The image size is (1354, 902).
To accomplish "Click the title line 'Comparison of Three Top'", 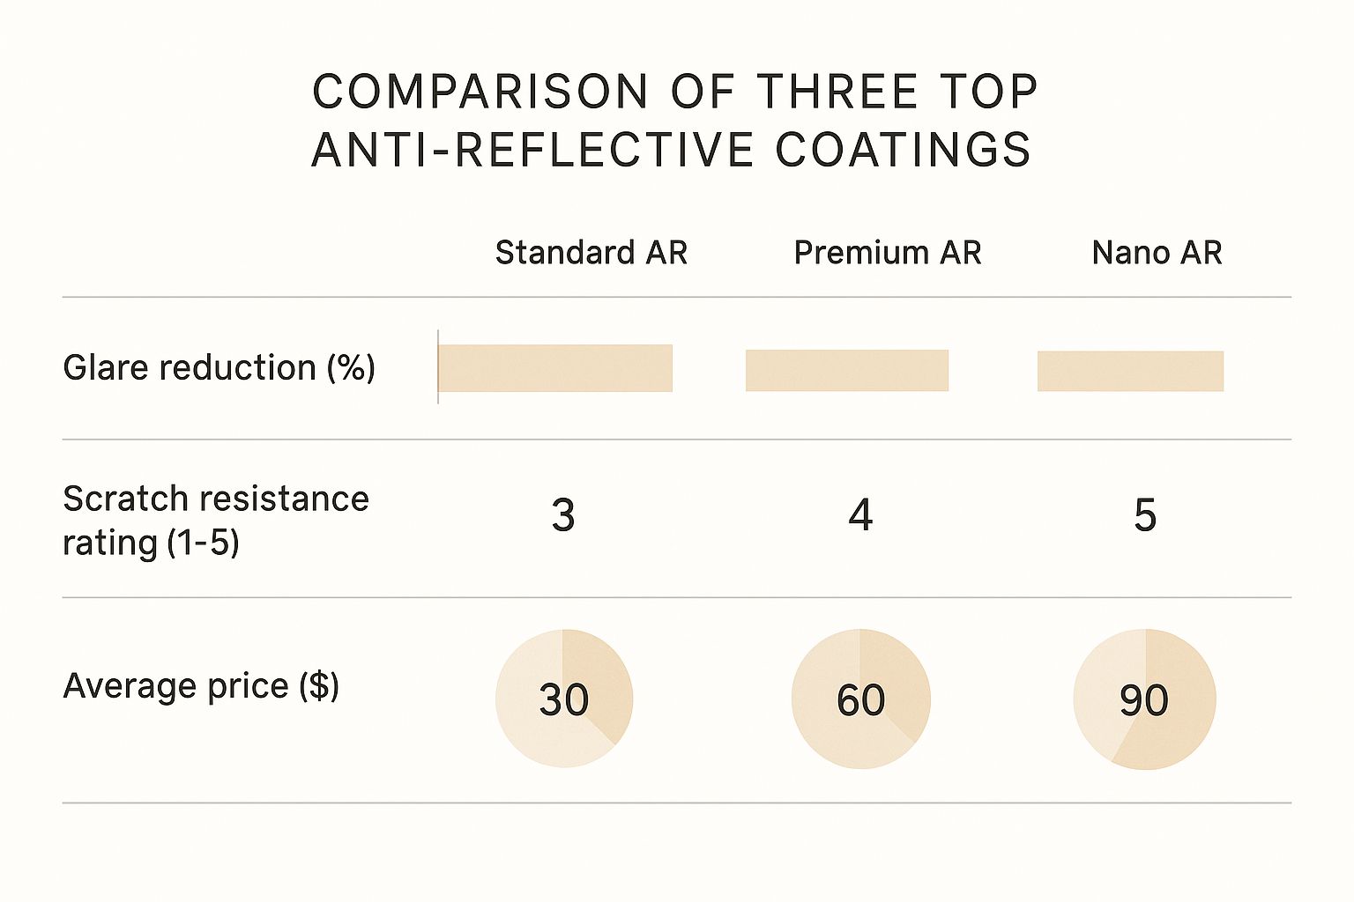I will tap(675, 92).
